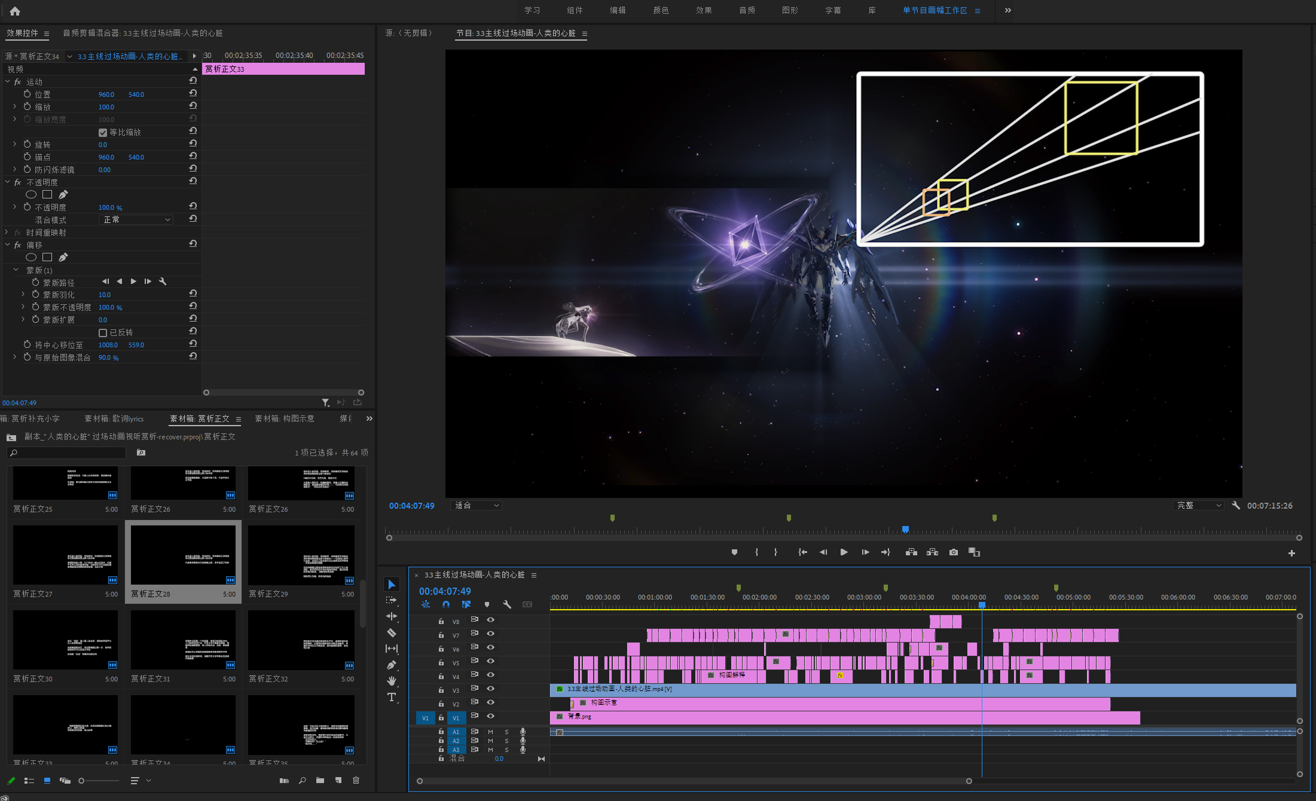The image size is (1316, 801).
Task: Toggle Snap in the timeline
Action: [x=446, y=604]
